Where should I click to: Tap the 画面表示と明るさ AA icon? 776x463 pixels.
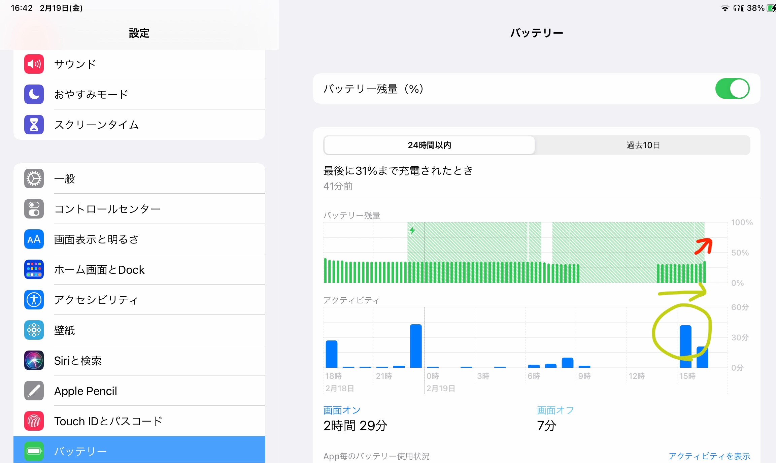coord(34,239)
